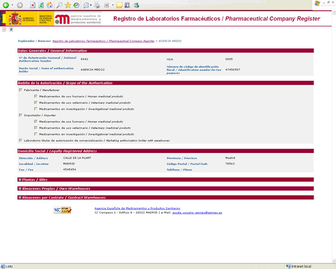Launch the Messenger people icon
The width and height of the screenshot is (336, 269).
coord(136,5)
